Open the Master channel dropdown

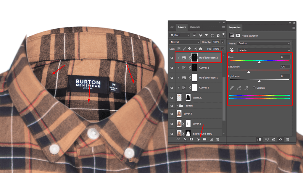[x=264, y=50]
